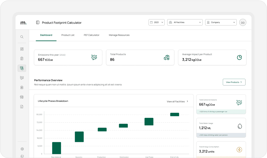The height and width of the screenshot is (158, 267).
Task: Expand the Company dropdown
Action: [221, 22]
